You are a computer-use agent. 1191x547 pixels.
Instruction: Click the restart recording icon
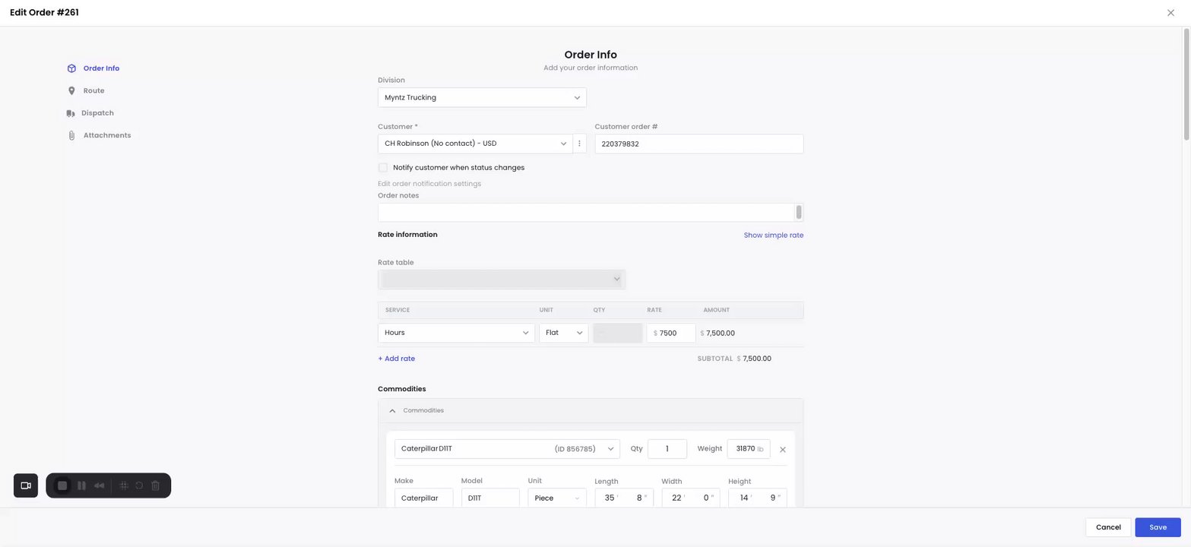139,485
